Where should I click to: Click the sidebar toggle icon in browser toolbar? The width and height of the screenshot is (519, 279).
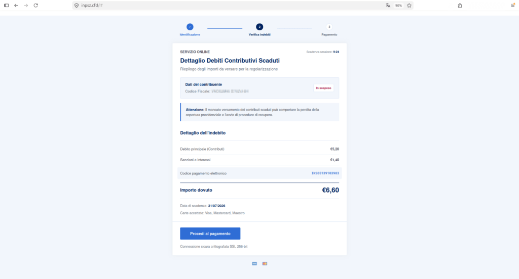(6, 5)
